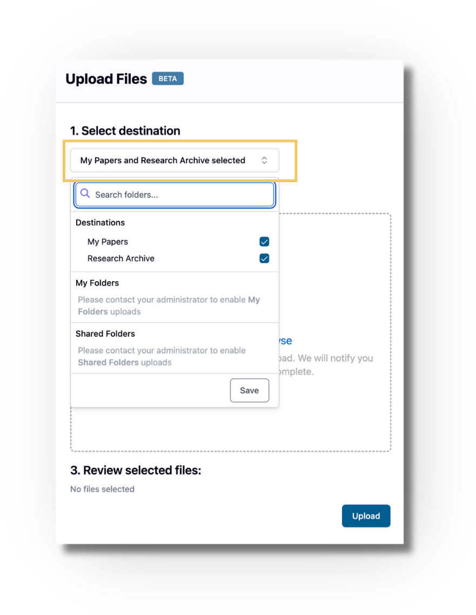Click the Review selected files heading

(136, 470)
